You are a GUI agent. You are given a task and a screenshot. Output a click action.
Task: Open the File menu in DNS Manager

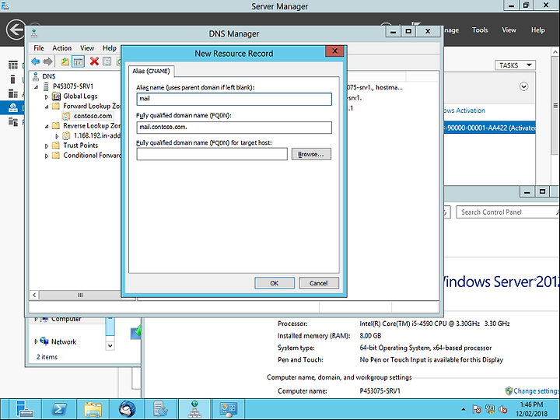pos(39,48)
